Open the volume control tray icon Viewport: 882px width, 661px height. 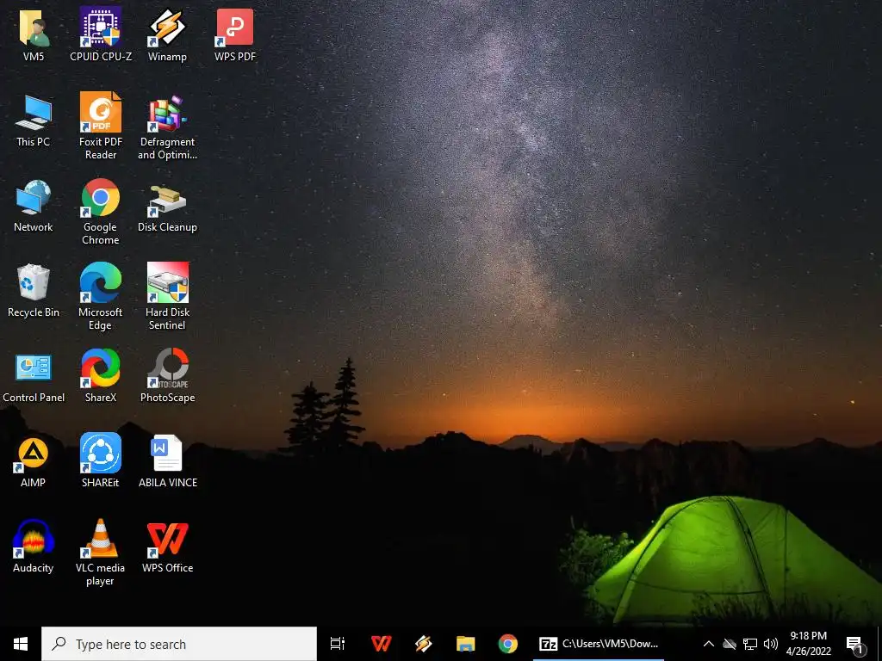click(771, 644)
